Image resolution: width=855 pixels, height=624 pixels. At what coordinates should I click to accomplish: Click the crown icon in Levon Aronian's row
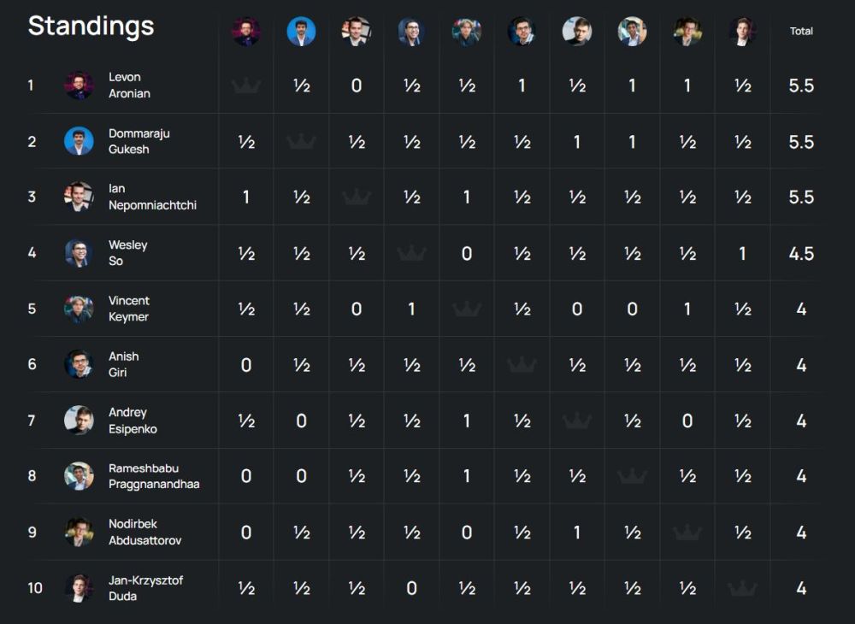pyautogui.click(x=246, y=85)
